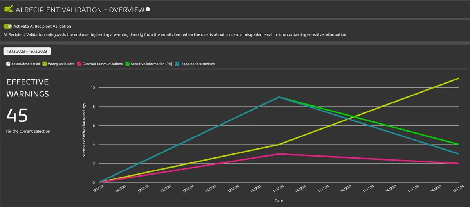Click the yellow-green line endpoint at 15.12.23
Screen dimensions: 470x207
click(x=458, y=78)
